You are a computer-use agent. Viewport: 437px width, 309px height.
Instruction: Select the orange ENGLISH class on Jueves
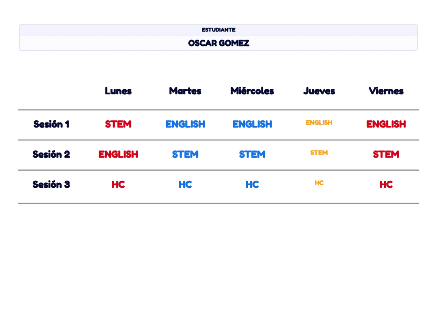pos(319,123)
